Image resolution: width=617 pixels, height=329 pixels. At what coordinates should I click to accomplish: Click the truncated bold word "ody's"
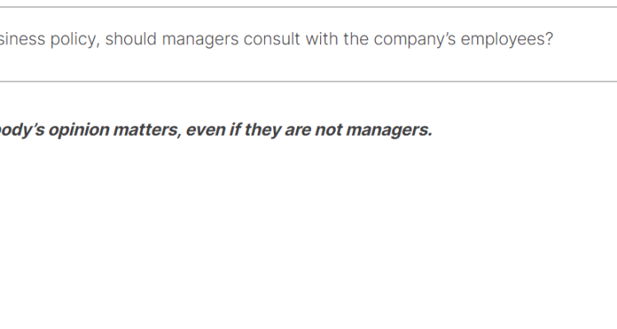22,130
